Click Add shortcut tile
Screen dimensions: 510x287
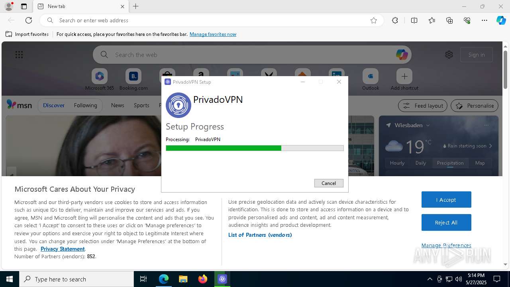404,80
